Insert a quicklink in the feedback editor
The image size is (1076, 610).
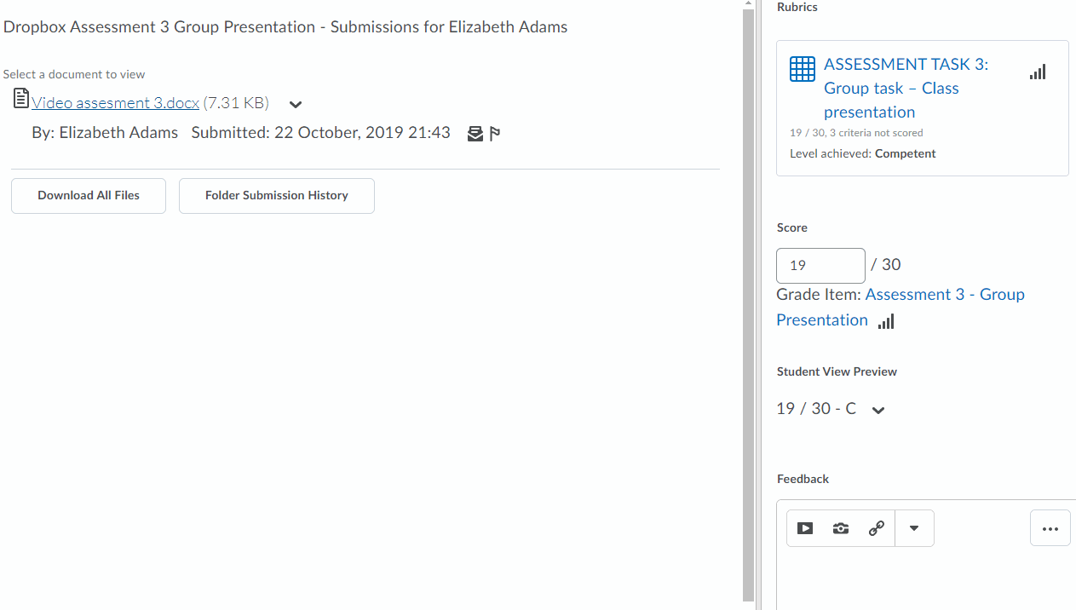(876, 528)
